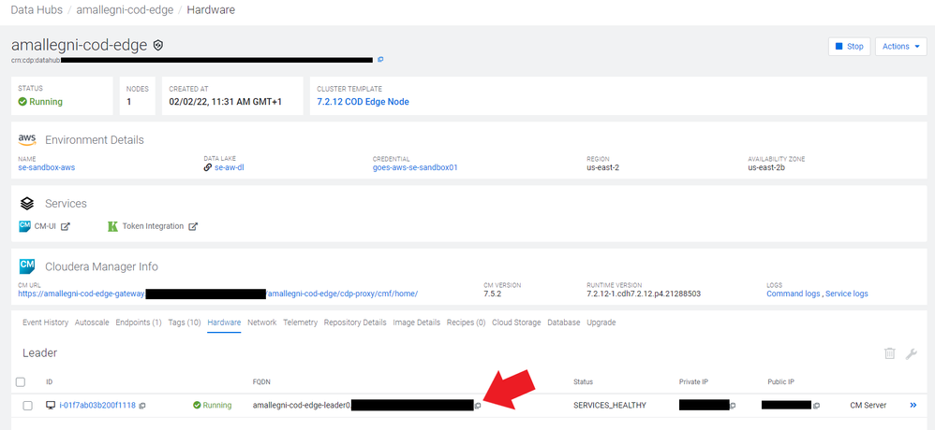This screenshot has width=935, height=430.
Task: Open the se-aw-dl data lake link
Action: click(x=230, y=167)
